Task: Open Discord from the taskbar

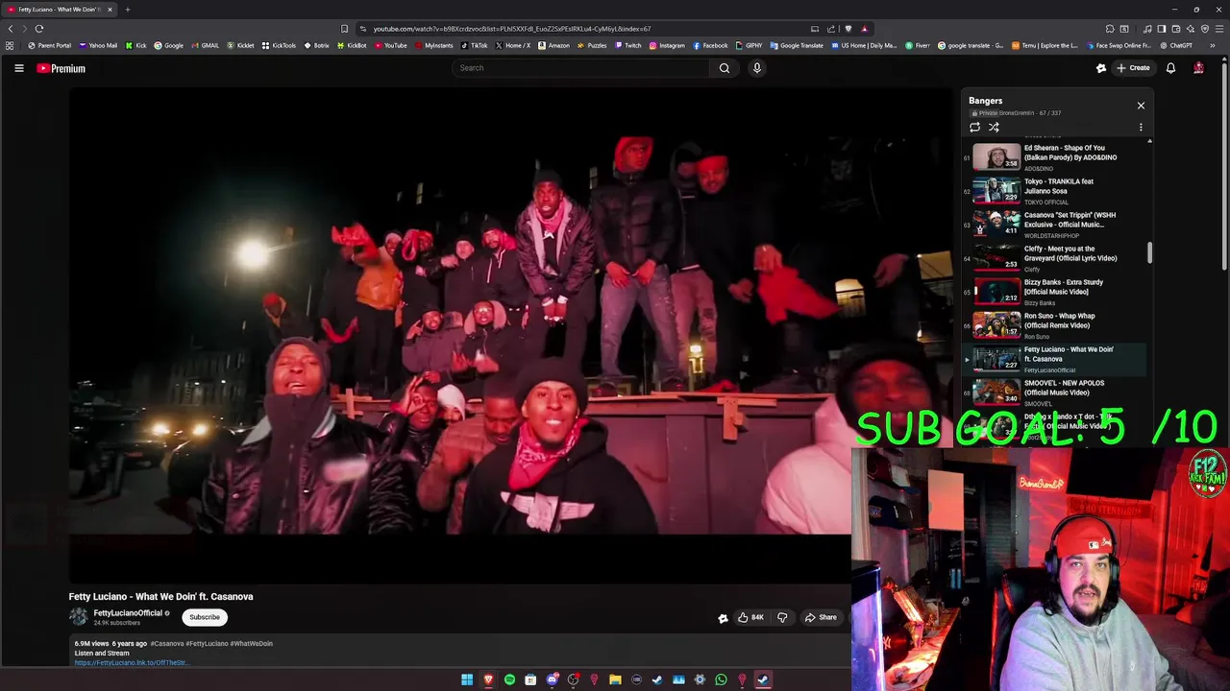Action: click(553, 679)
